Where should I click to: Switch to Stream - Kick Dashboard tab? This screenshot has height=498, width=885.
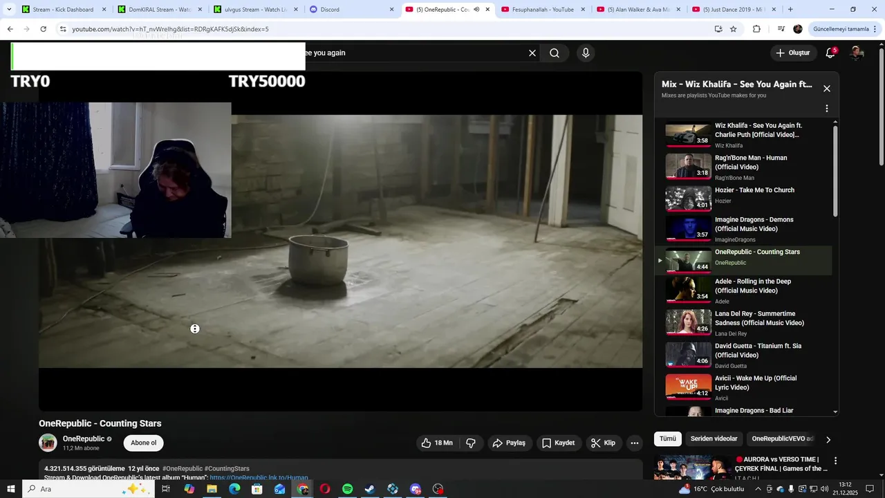point(64,10)
